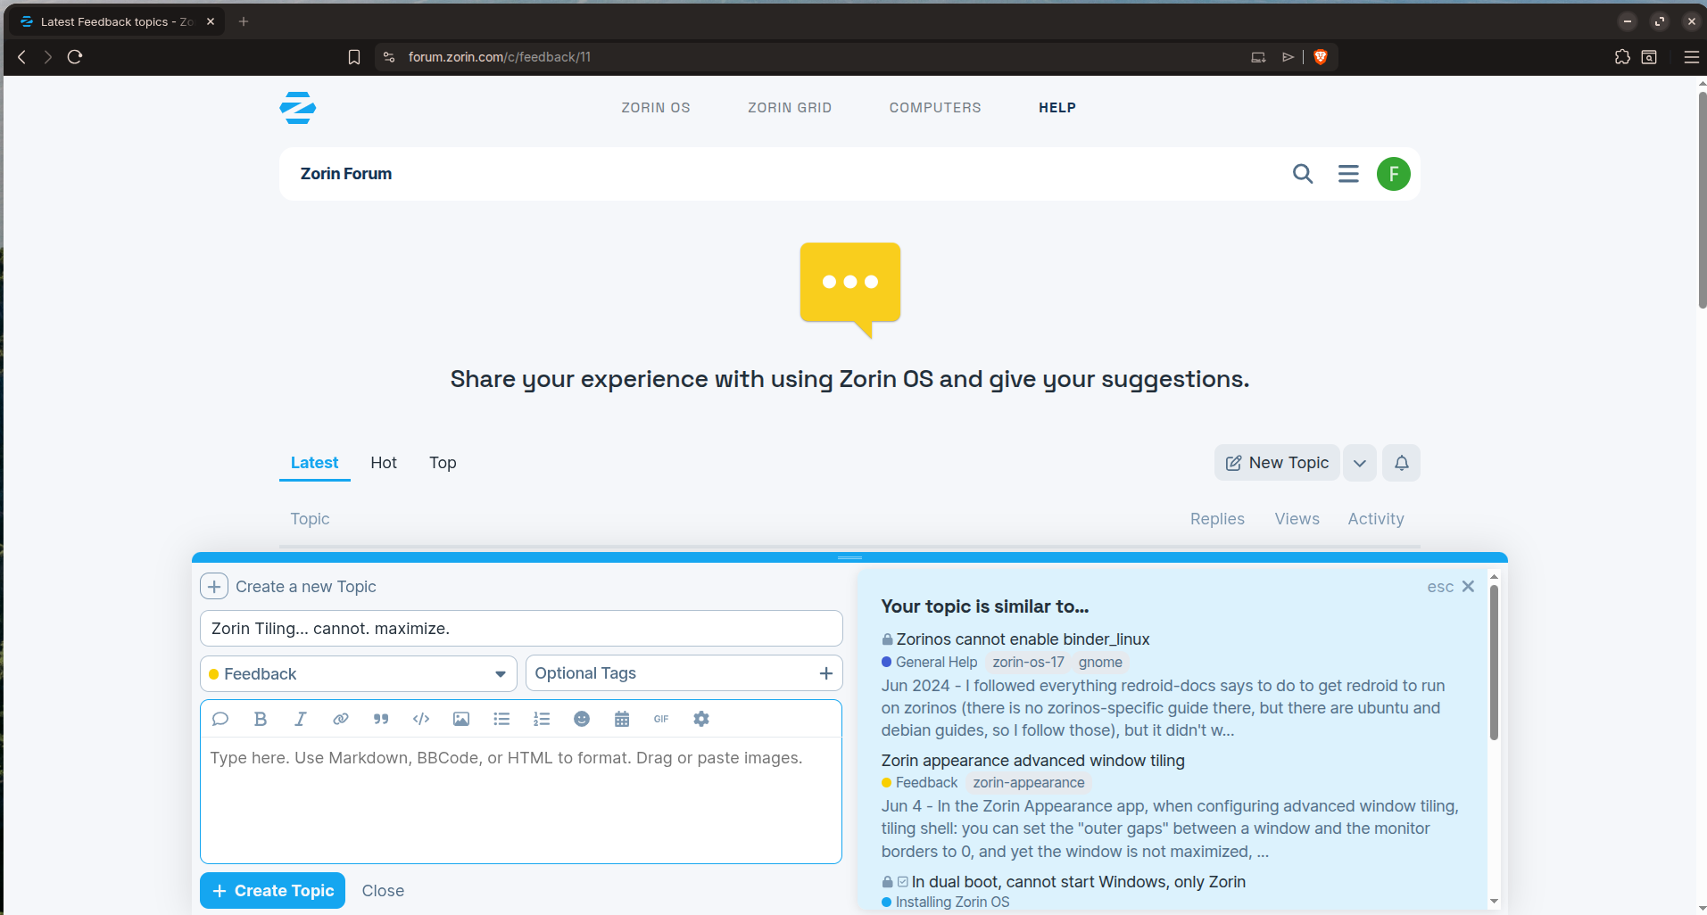Click the plus icon beside Create a new Topic
Viewport: 1707px width, 915px height.
tap(214, 586)
